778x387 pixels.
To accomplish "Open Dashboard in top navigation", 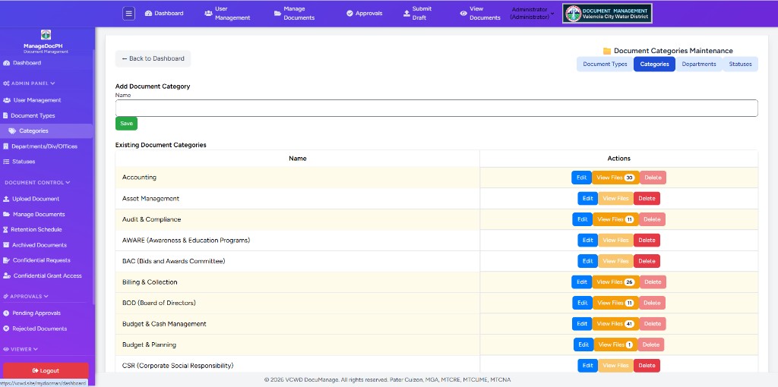I will coord(164,14).
